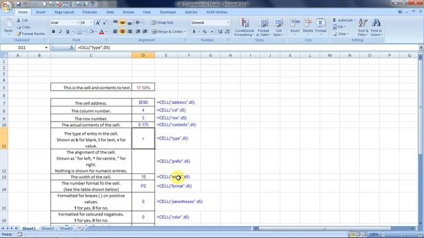Image resolution: width=424 pixels, height=238 pixels.
Task: Increase font size with the large A icon
Action: coord(97,22)
